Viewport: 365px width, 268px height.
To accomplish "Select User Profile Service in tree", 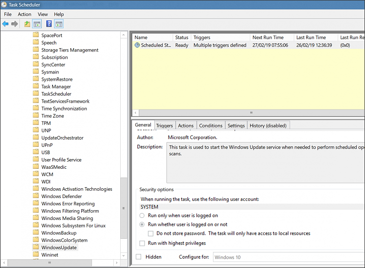I will click(x=61, y=160).
